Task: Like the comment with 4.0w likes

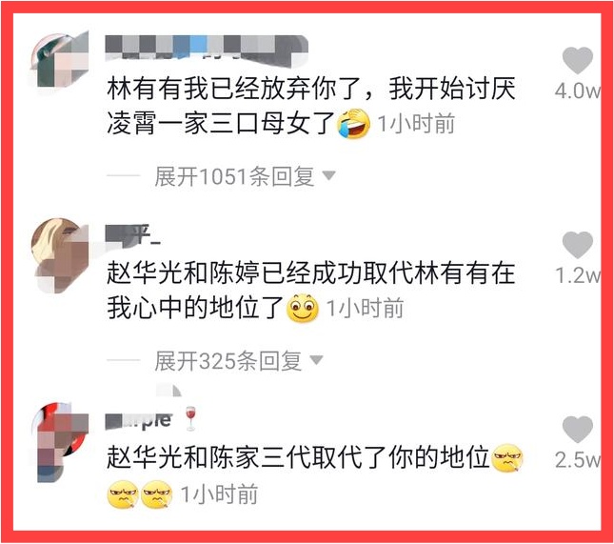Action: point(577,60)
